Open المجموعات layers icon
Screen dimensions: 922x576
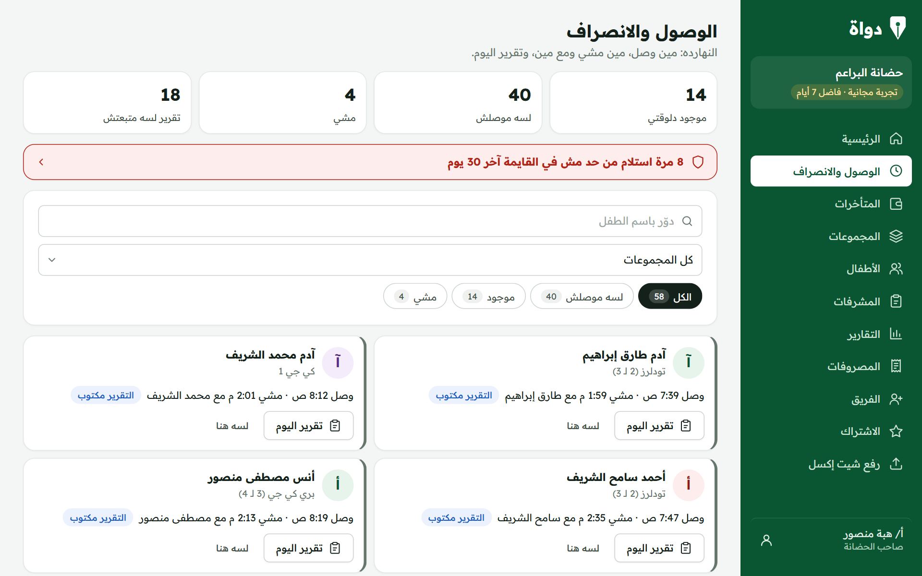click(x=896, y=236)
